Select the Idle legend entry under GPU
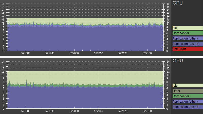Image resolution: width=203 pixels, height=114 pixels. [x=188, y=86]
